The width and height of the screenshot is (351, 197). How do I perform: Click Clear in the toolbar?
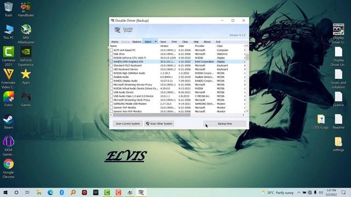(x=185, y=42)
